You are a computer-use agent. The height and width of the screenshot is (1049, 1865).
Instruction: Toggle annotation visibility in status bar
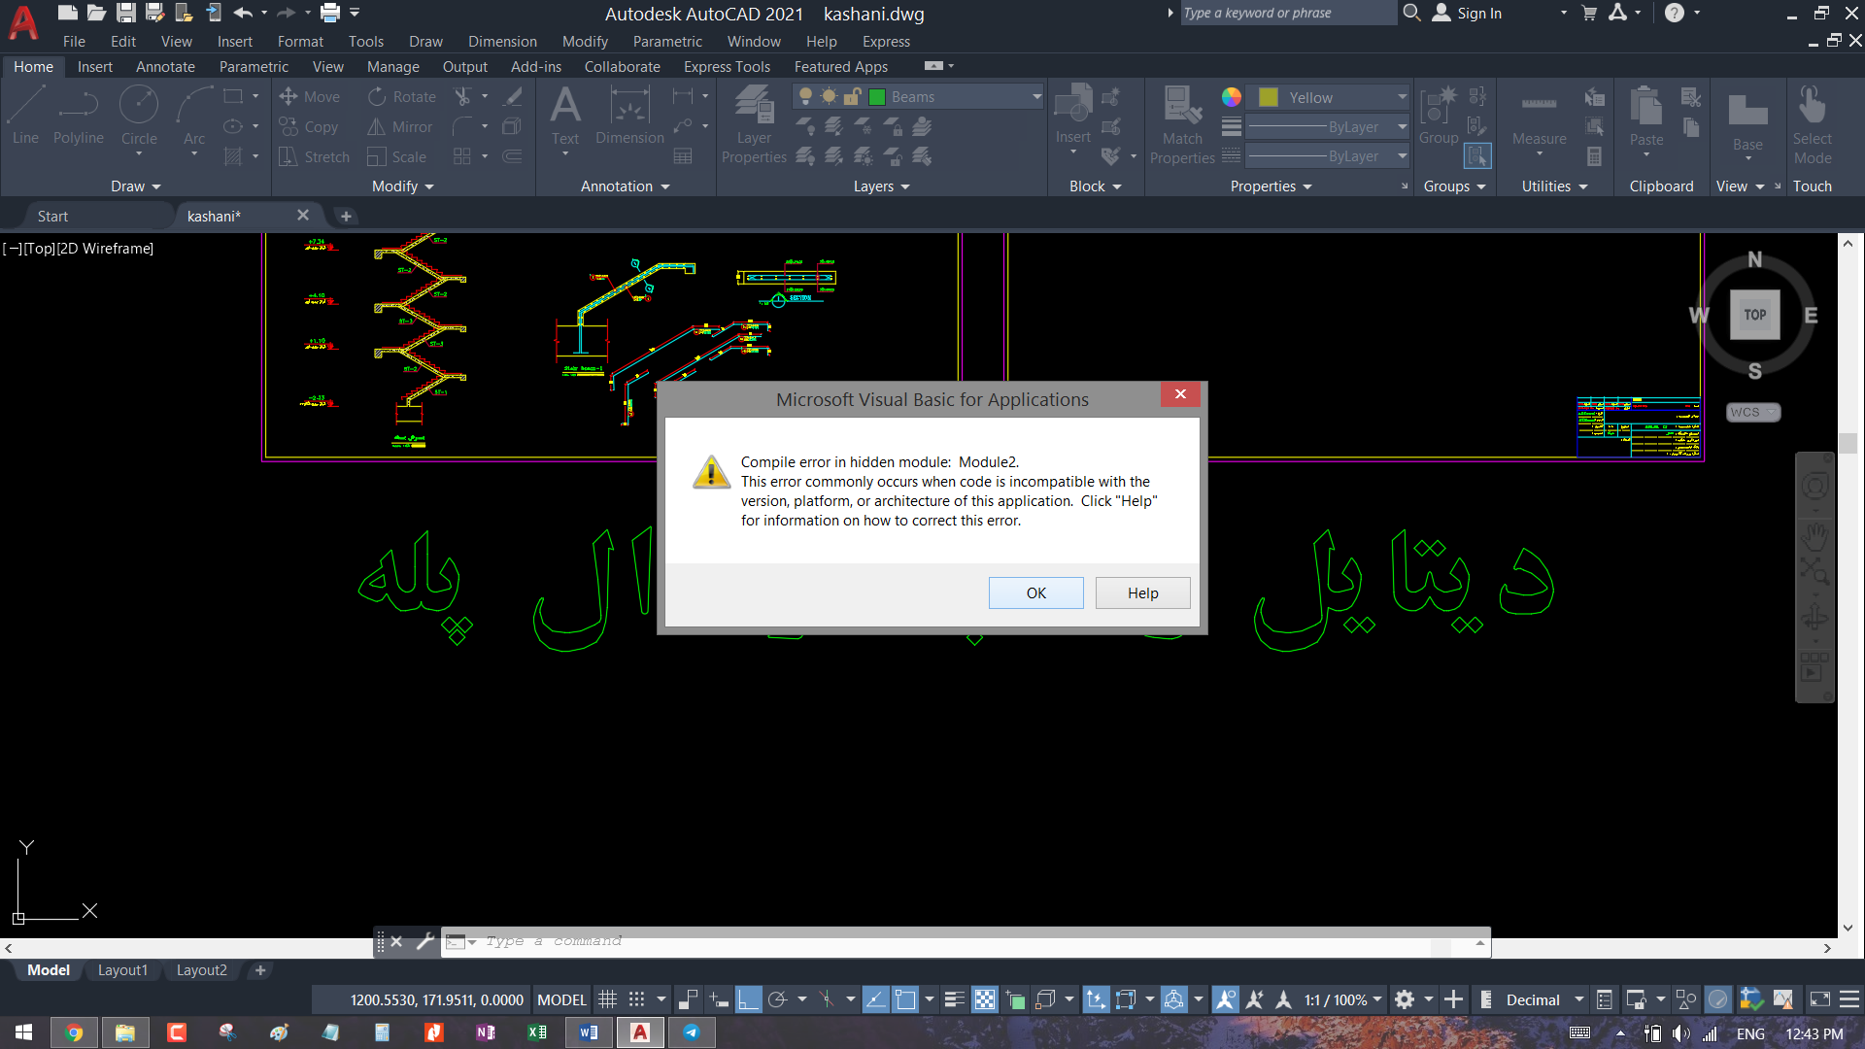tap(1226, 999)
